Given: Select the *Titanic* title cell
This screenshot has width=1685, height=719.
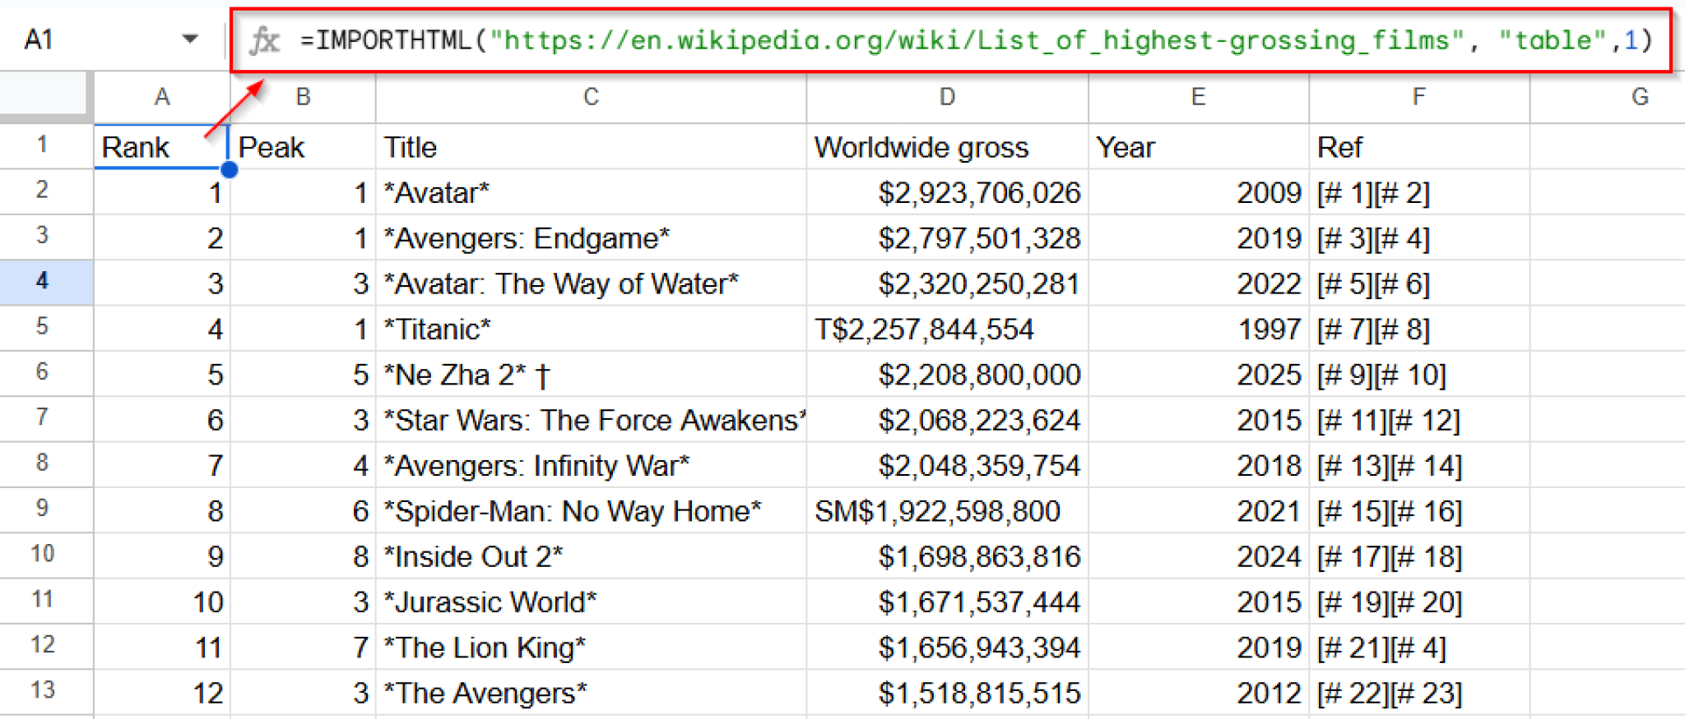Looking at the screenshot, I should (x=590, y=330).
